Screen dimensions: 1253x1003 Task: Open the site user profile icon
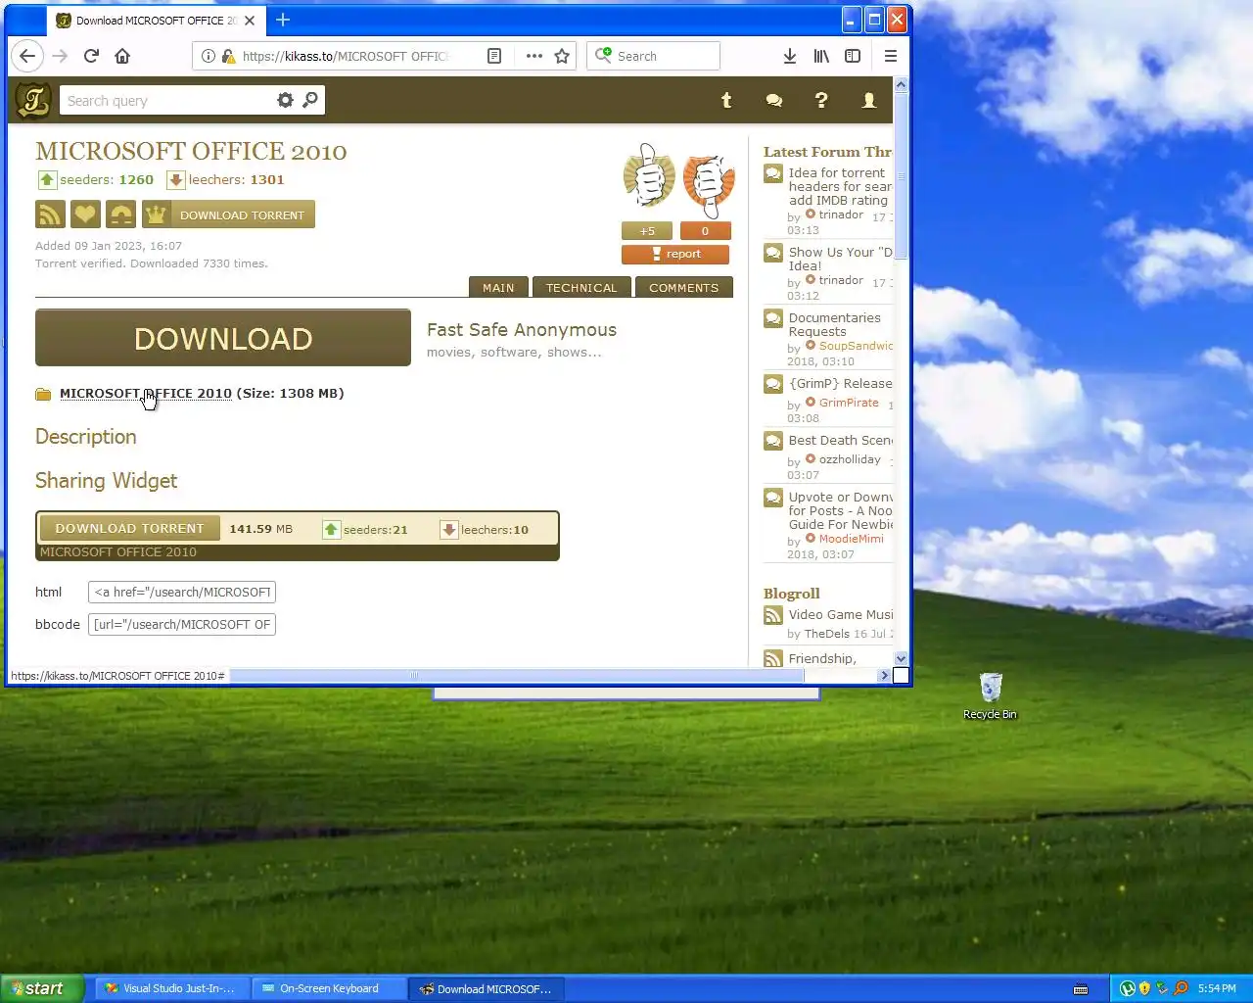[x=868, y=100]
